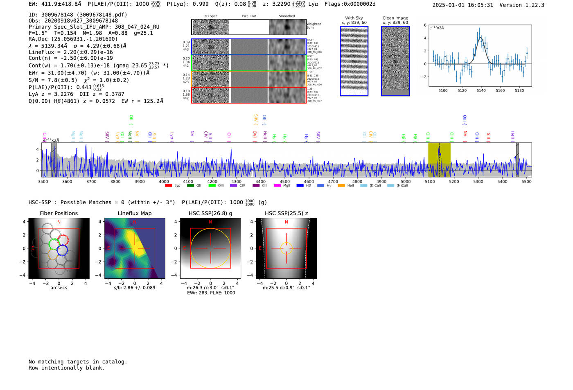Select the 'Obs: 20200918v027_3009678148' line

point(73,21)
